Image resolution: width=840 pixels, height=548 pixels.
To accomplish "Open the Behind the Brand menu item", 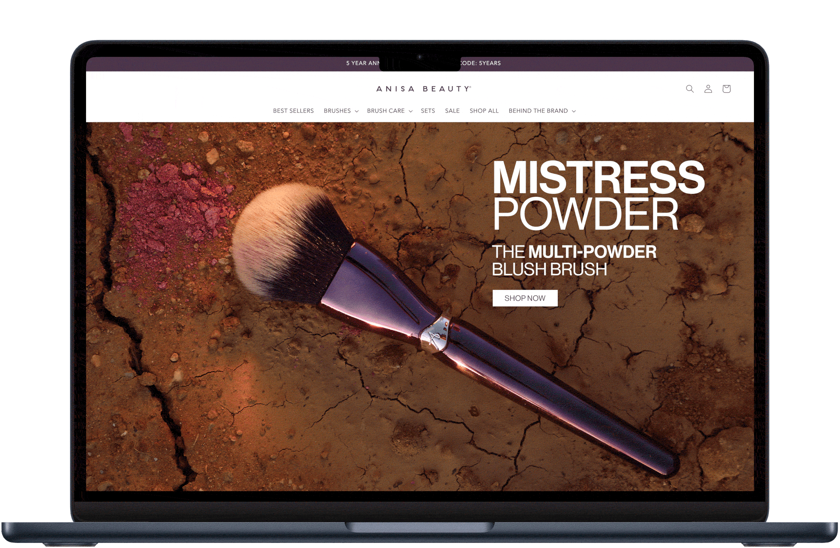I will pyautogui.click(x=538, y=111).
